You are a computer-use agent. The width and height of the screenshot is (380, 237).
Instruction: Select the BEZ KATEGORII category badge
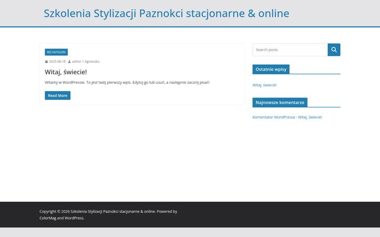(x=56, y=52)
